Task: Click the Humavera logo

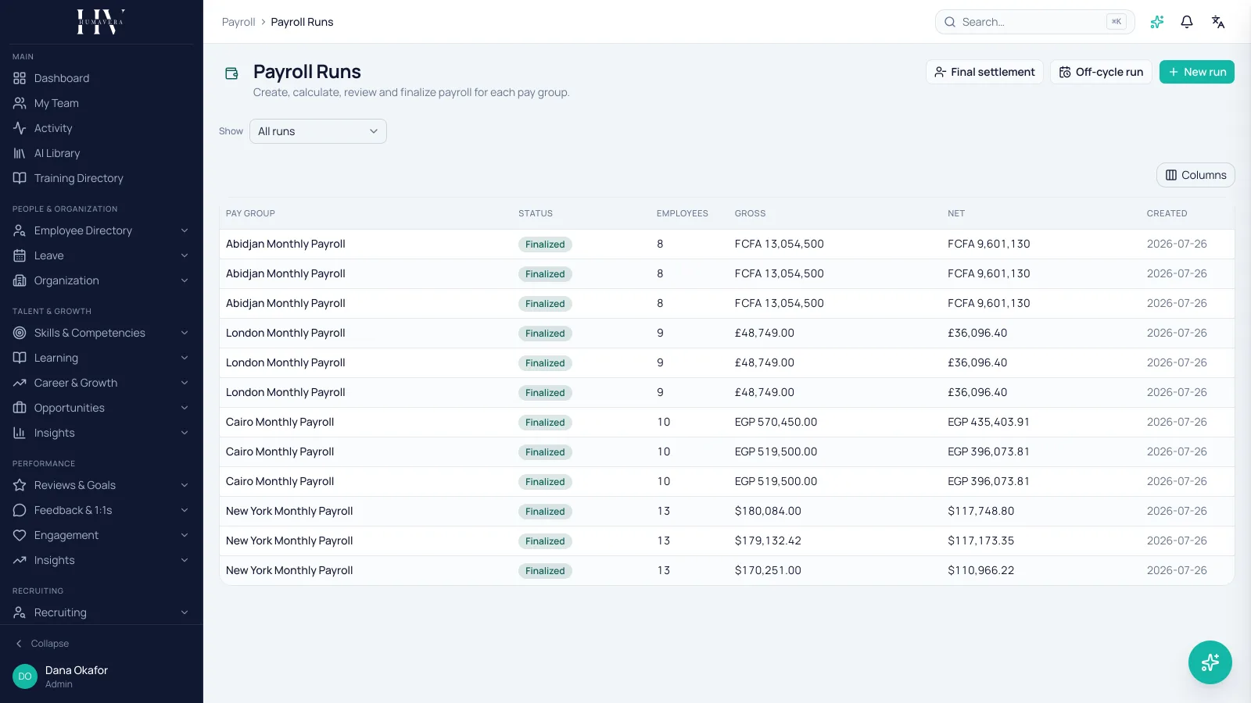Action: 101,22
